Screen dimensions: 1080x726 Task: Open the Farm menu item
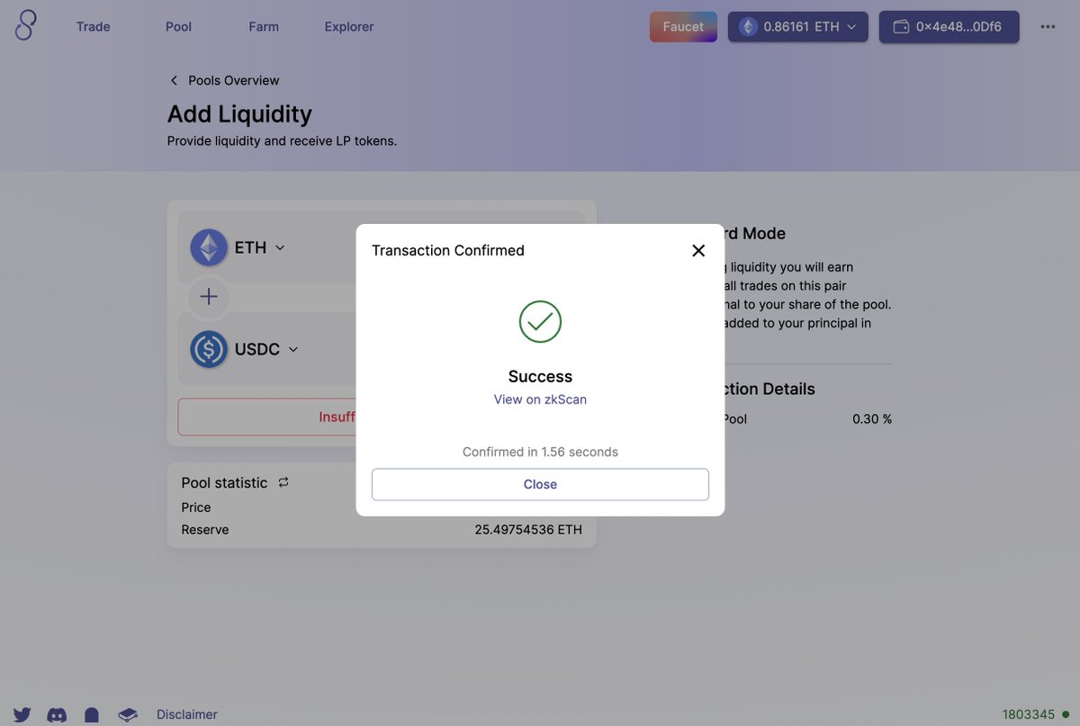point(264,27)
